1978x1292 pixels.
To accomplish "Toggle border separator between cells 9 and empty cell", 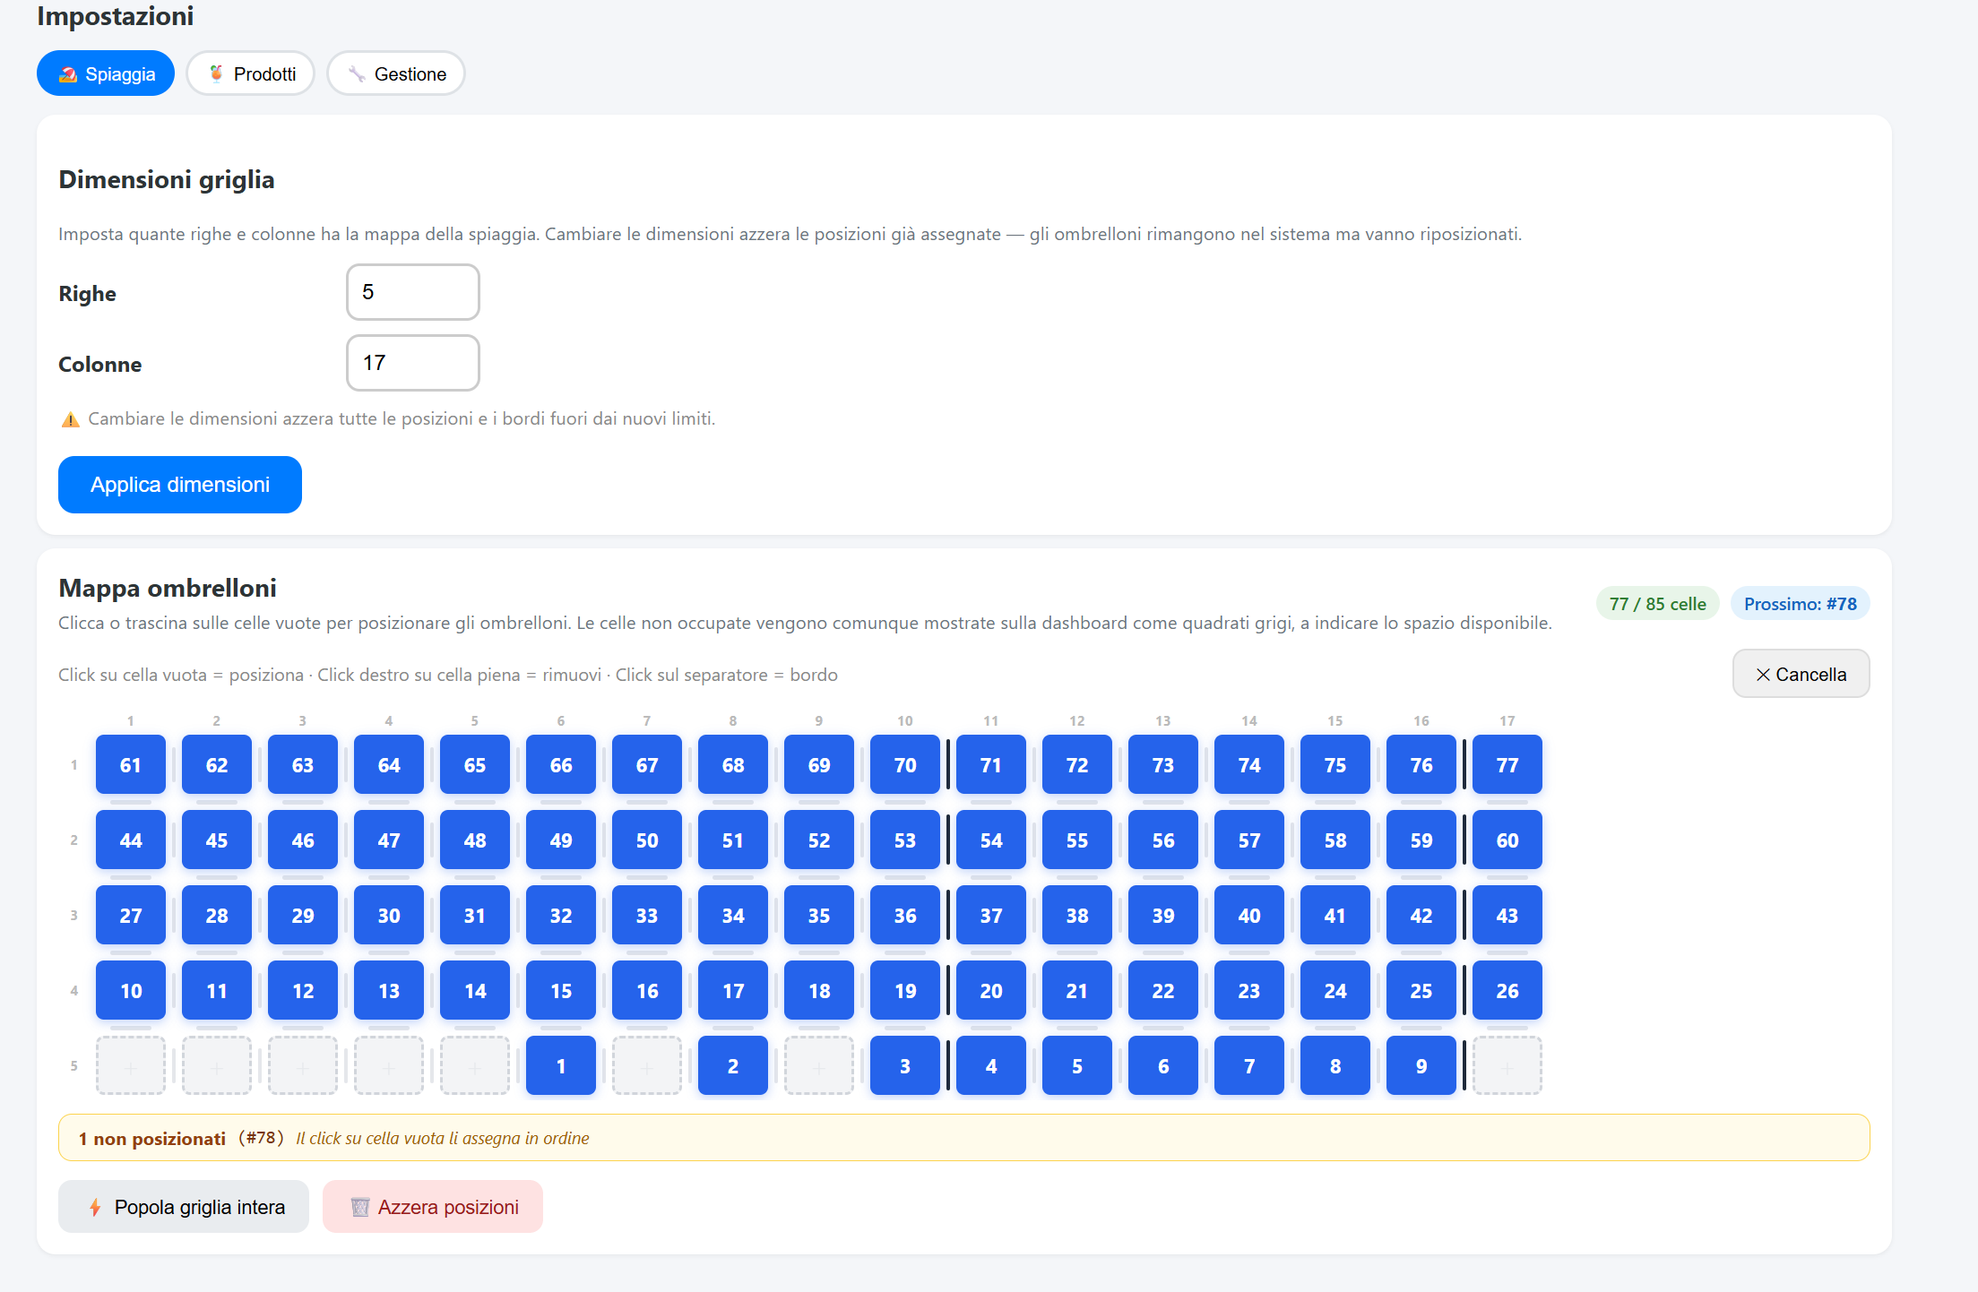I will click(x=1464, y=1066).
